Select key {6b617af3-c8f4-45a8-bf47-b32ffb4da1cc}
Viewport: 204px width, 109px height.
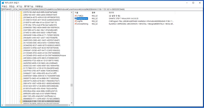coord(40,96)
